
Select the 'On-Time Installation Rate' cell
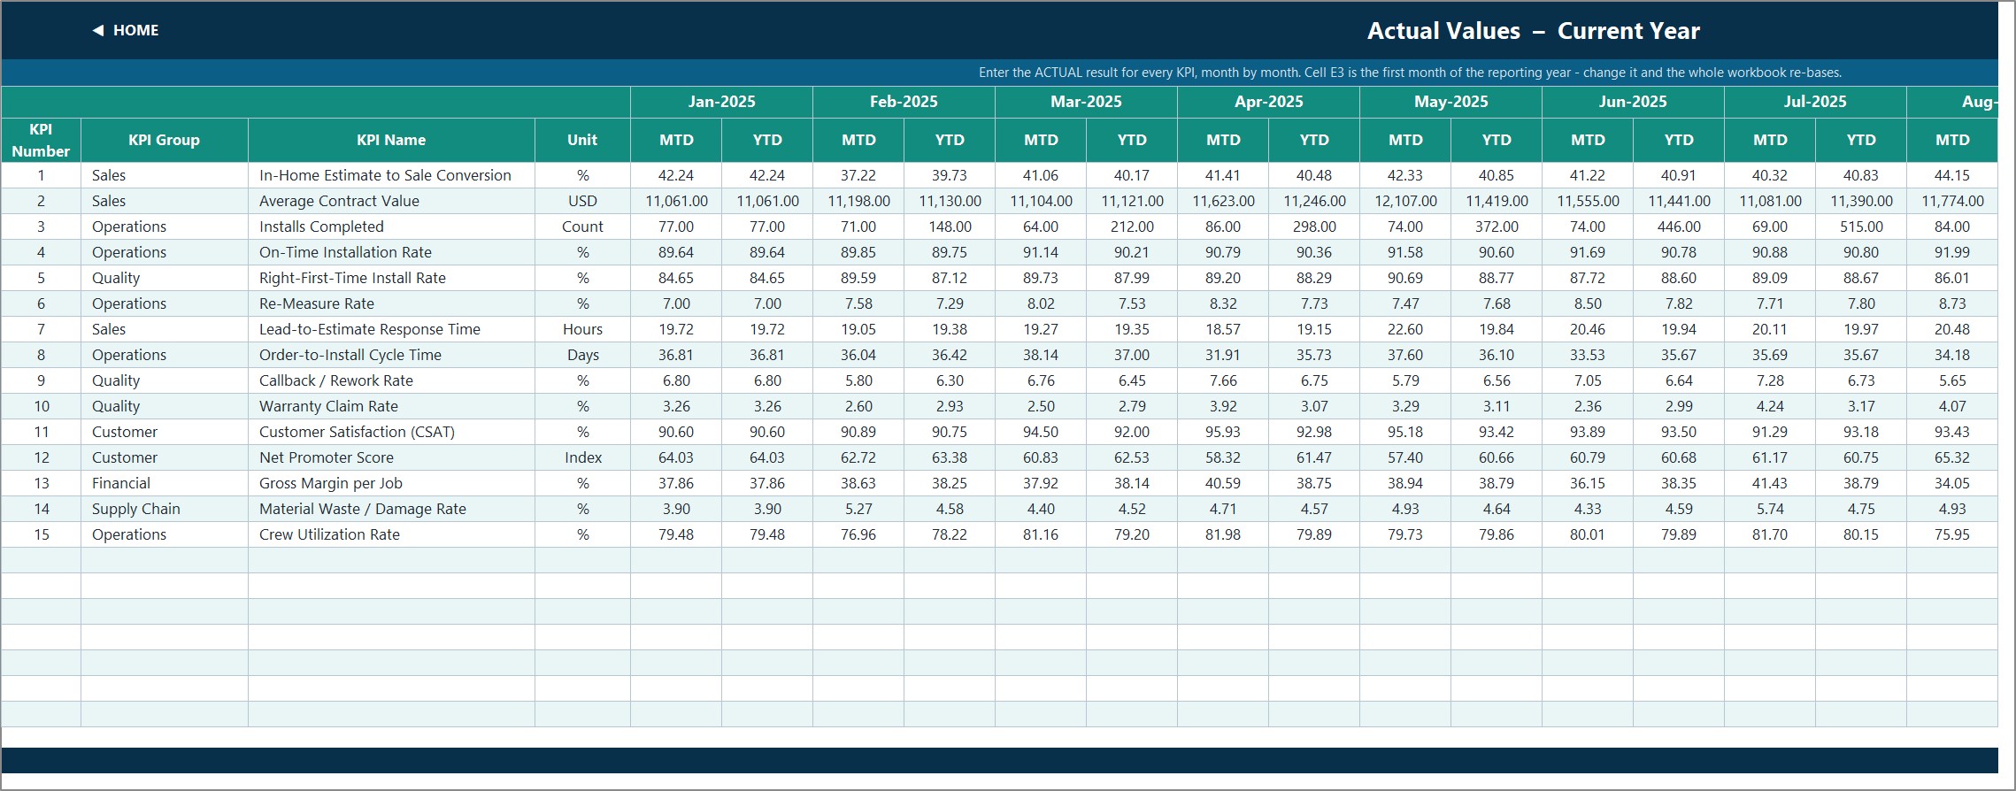(x=391, y=252)
